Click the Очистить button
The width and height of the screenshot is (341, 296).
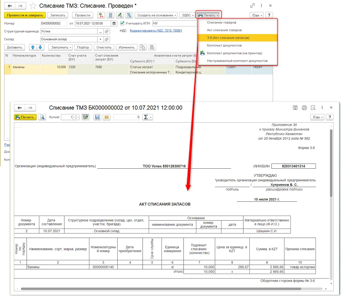[104, 47]
